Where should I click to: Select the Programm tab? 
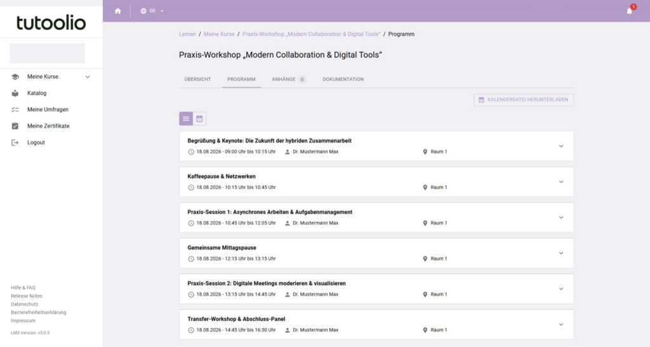(x=241, y=79)
